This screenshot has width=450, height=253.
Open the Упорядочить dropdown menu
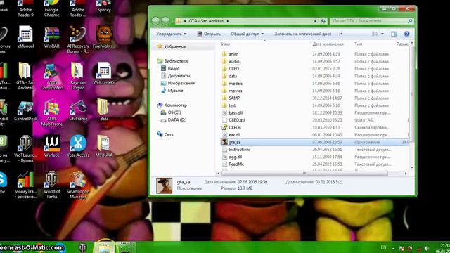coord(172,34)
